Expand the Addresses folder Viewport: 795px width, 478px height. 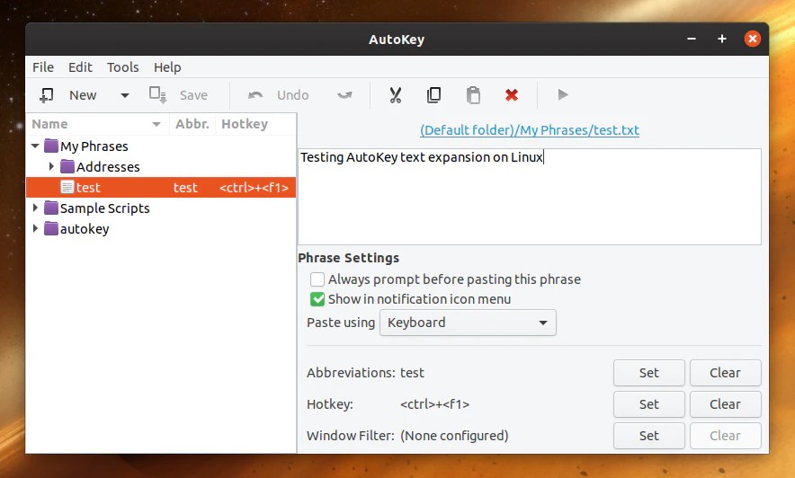coord(51,166)
